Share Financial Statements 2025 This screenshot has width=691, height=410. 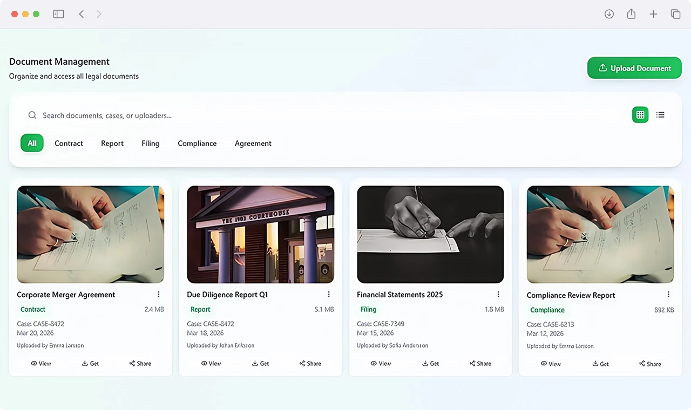tap(480, 364)
